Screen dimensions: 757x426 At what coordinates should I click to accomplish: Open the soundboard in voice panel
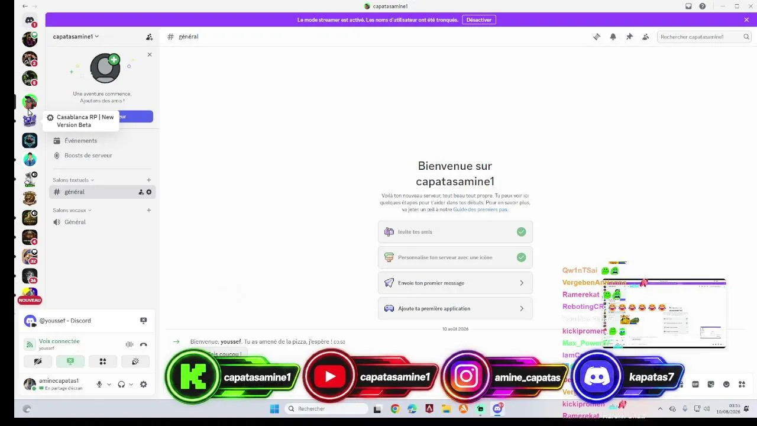click(135, 362)
